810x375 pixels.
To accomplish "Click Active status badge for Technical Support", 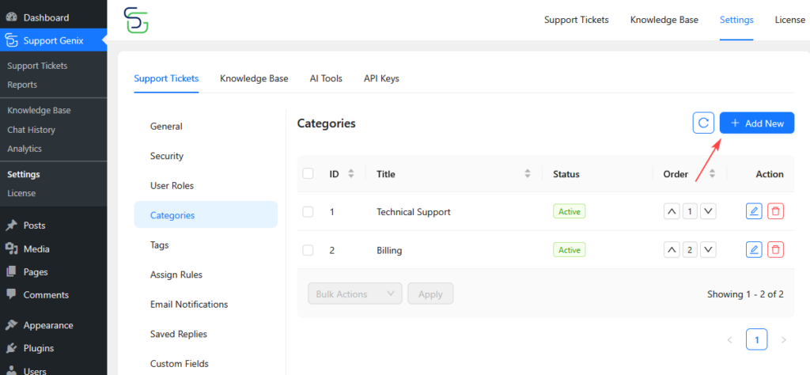I will click(x=570, y=211).
